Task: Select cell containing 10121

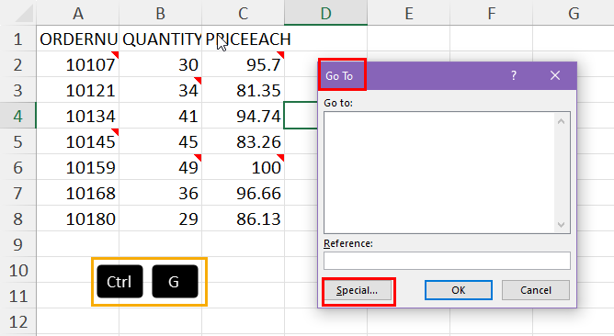Action: point(78,90)
